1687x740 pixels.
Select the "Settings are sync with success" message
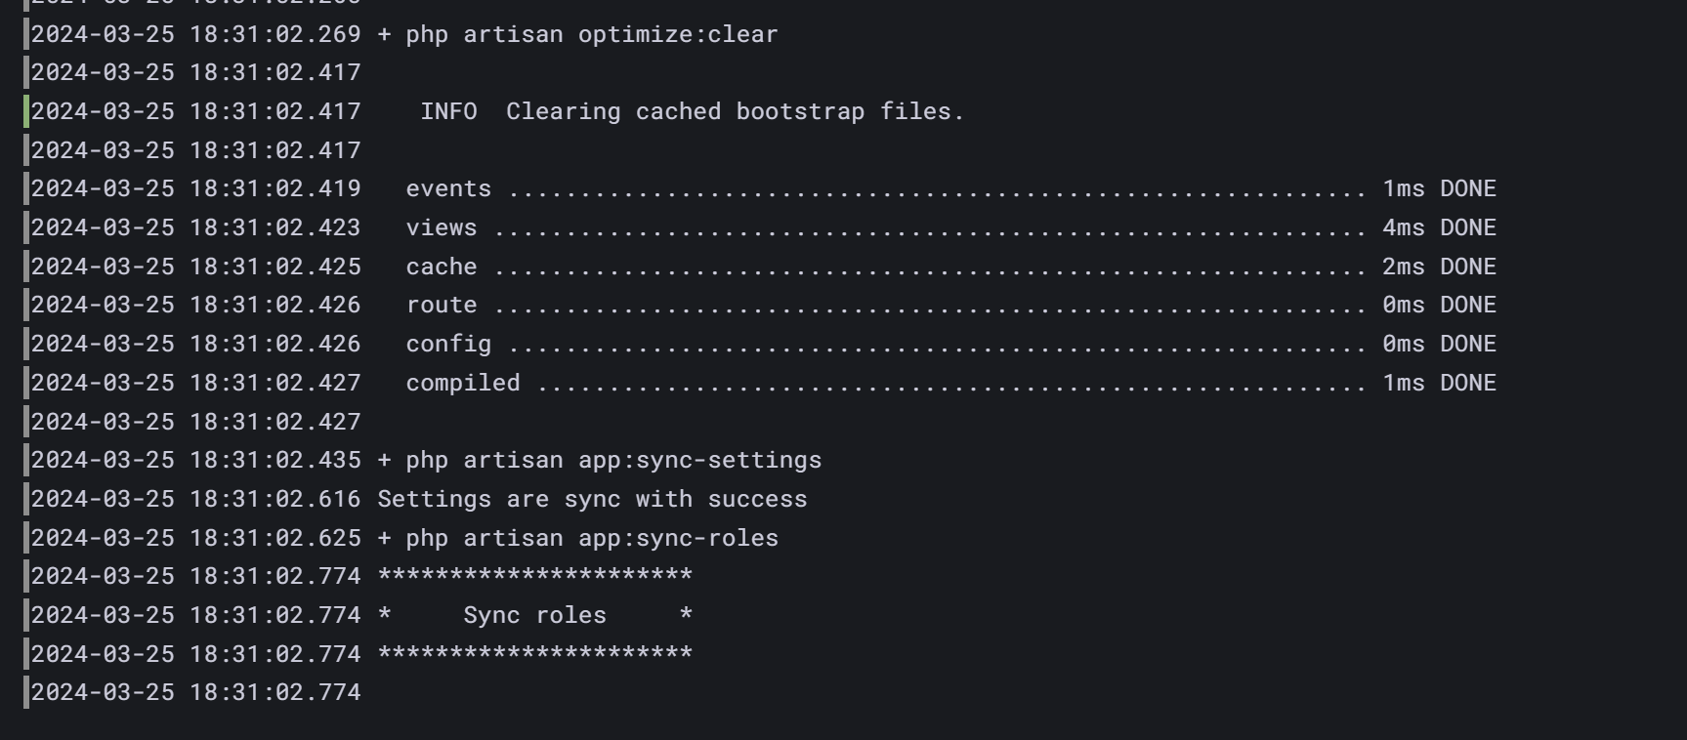(x=592, y=500)
